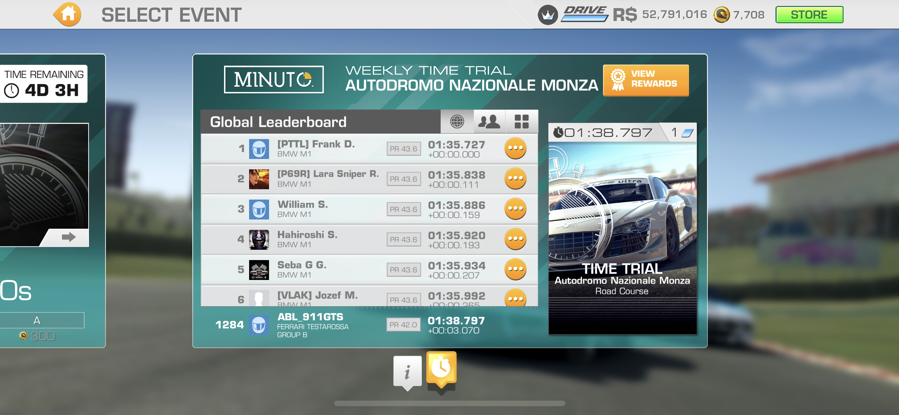Select lap time 01:35.727
899x415 pixels.
457,145
